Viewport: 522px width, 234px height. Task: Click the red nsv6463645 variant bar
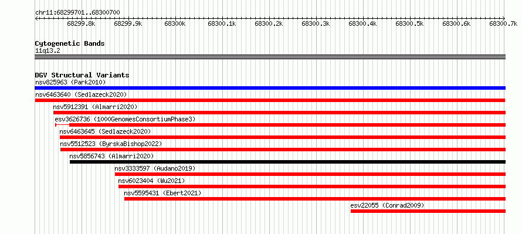pyautogui.click(x=283, y=137)
